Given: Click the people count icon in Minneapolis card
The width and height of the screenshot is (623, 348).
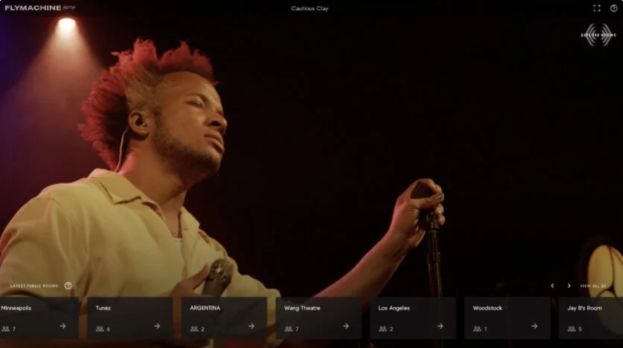Looking at the screenshot, I should pyautogui.click(x=6, y=329).
